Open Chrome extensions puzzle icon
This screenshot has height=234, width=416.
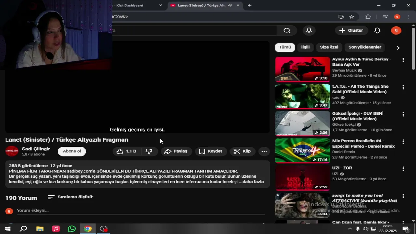click(368, 17)
